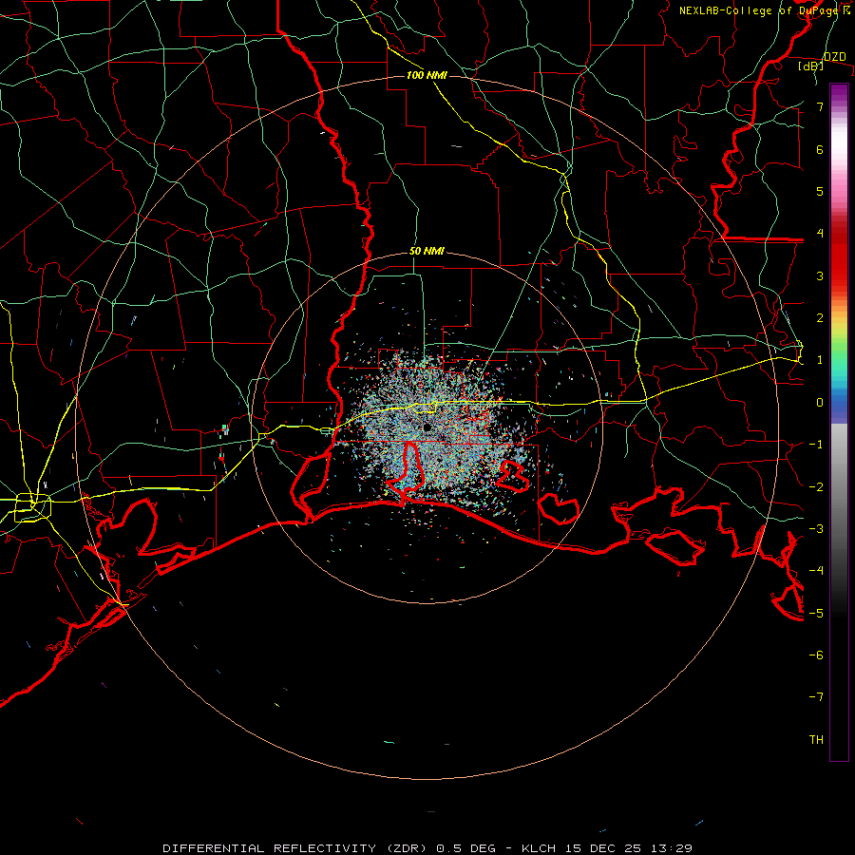855x855 pixels.
Task: Click the 6 value on the color scale
Action: pos(820,149)
